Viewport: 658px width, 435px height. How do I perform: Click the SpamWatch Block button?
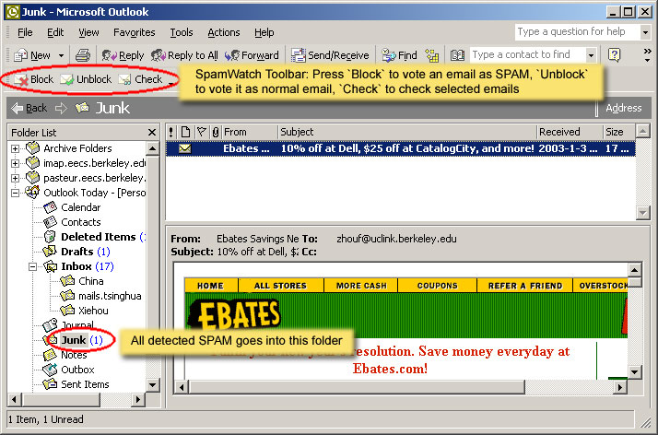point(33,79)
